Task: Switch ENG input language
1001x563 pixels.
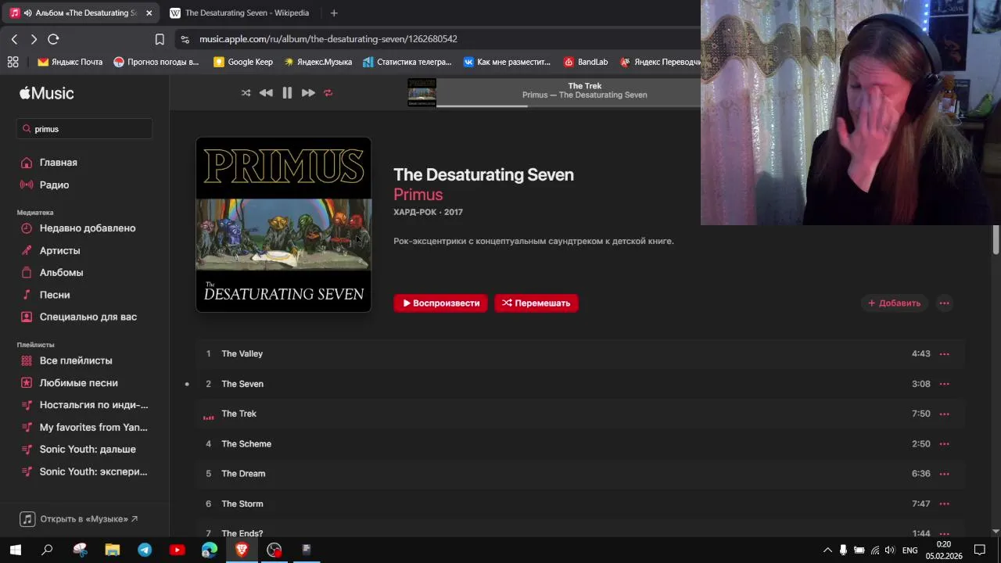Action: (x=910, y=550)
